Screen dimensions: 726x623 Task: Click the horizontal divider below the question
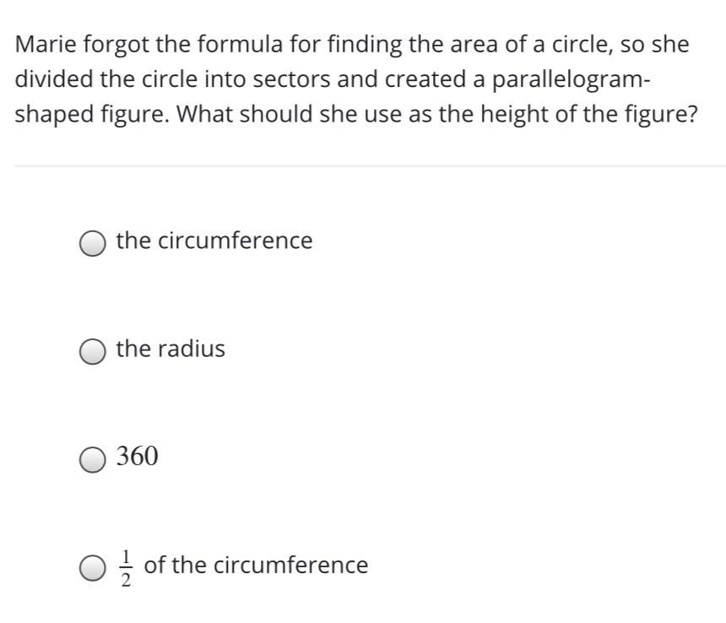click(x=370, y=165)
